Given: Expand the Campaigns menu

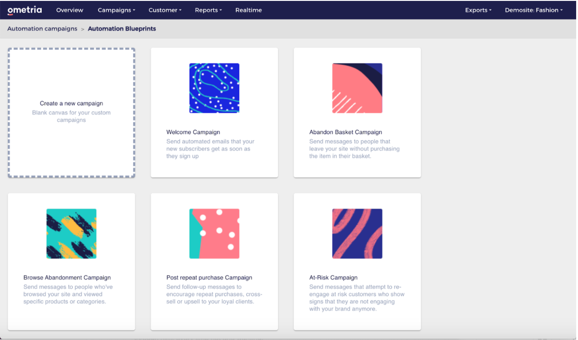Looking at the screenshot, I should pos(117,10).
